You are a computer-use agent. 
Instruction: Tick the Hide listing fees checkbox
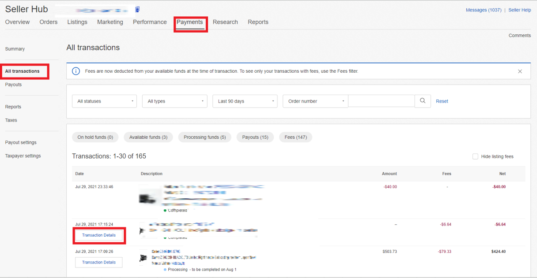coord(475,156)
